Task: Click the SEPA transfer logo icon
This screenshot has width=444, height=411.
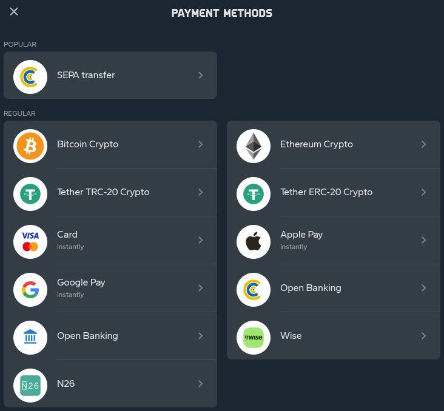Action: [x=30, y=77]
